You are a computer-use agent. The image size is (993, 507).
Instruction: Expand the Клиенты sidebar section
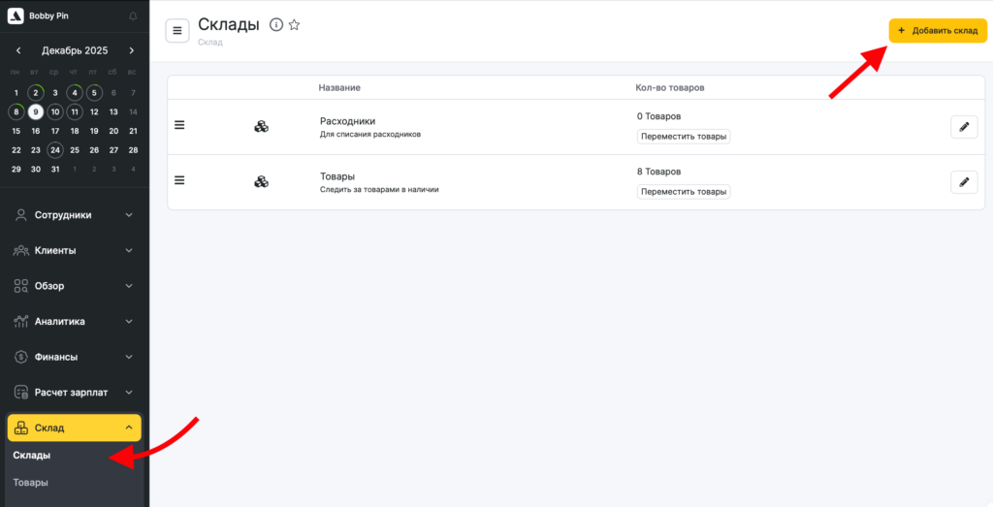point(74,250)
